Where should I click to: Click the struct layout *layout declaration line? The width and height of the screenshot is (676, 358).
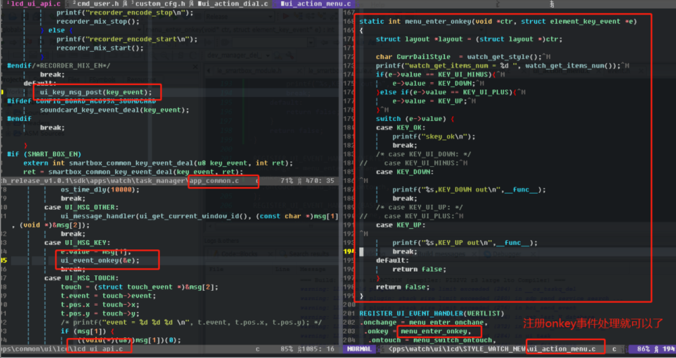coord(469,39)
